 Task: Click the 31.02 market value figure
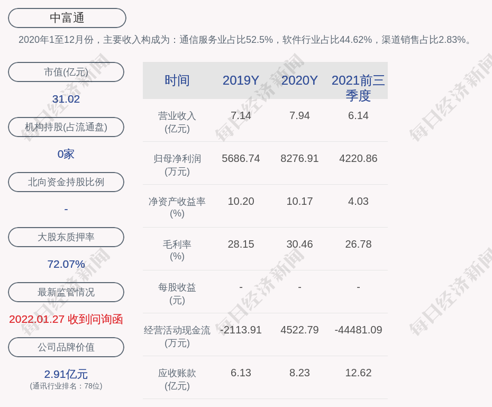66,99
